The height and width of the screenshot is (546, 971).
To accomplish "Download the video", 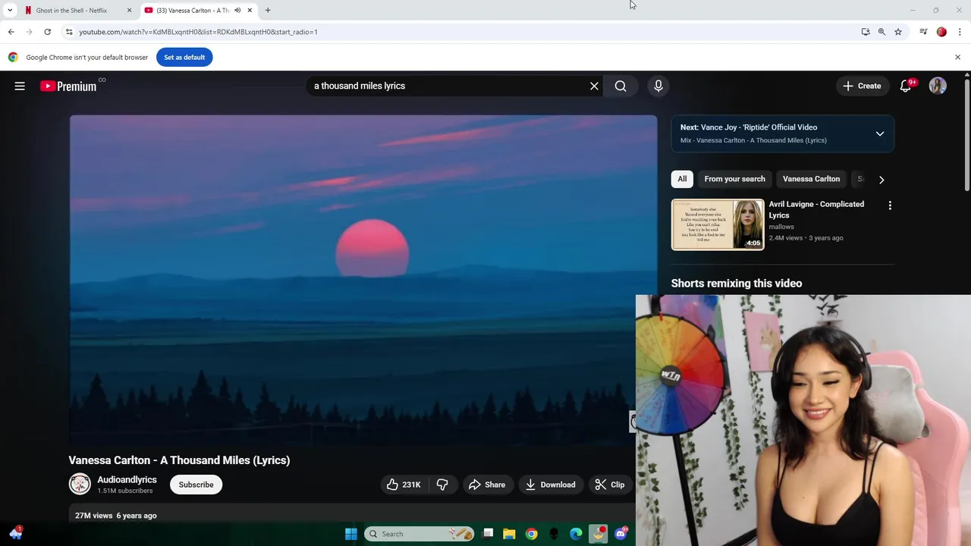I will pyautogui.click(x=551, y=485).
